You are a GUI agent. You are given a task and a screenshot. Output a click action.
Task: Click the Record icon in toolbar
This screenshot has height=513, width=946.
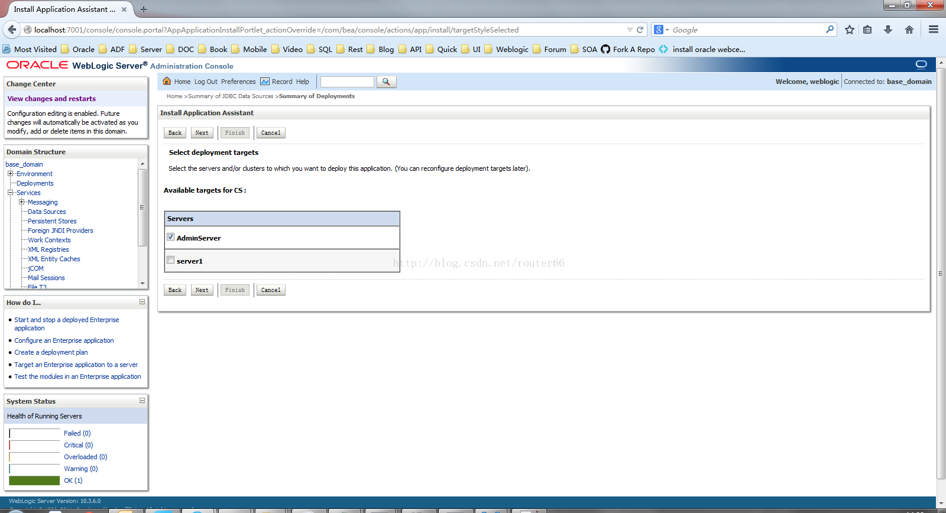(x=265, y=82)
